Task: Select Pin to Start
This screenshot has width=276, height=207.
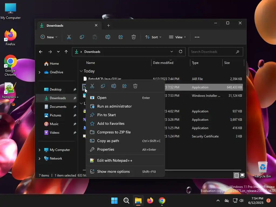Action: pyautogui.click(x=125, y=115)
